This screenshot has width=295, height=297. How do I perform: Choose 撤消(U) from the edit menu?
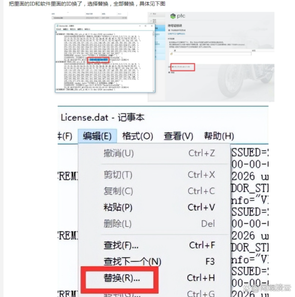coord(154,153)
